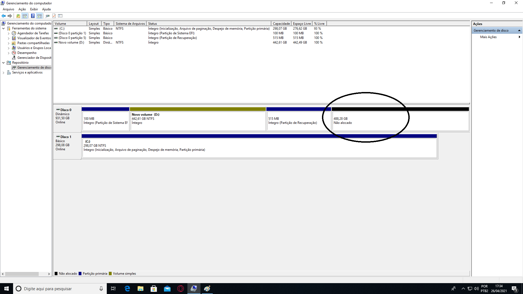Select the 488,28 GB Não alocado block
Image resolution: width=523 pixels, height=294 pixels.
pos(400,119)
